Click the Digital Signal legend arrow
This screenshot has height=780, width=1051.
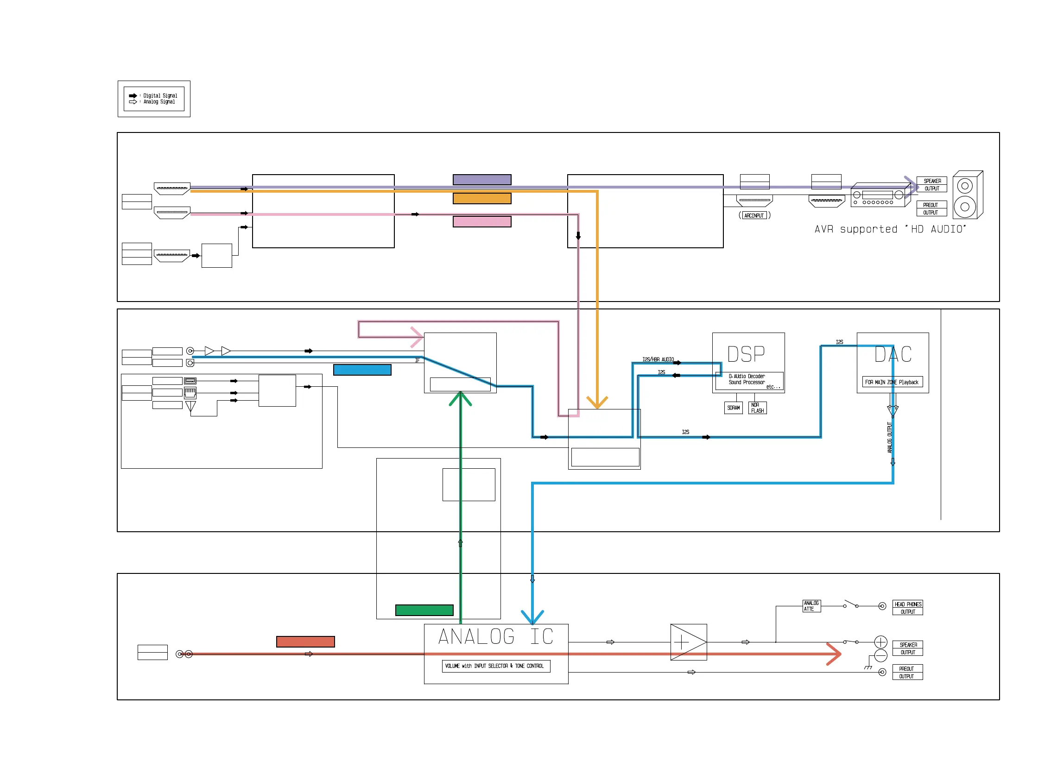click(x=133, y=95)
